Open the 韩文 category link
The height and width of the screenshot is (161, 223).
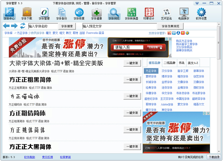coord(69,33)
